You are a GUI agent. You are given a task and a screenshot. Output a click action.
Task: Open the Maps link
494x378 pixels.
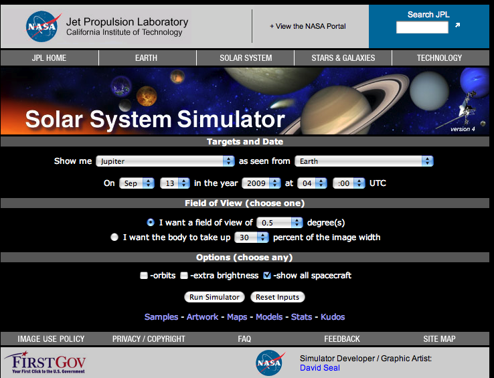(x=237, y=317)
